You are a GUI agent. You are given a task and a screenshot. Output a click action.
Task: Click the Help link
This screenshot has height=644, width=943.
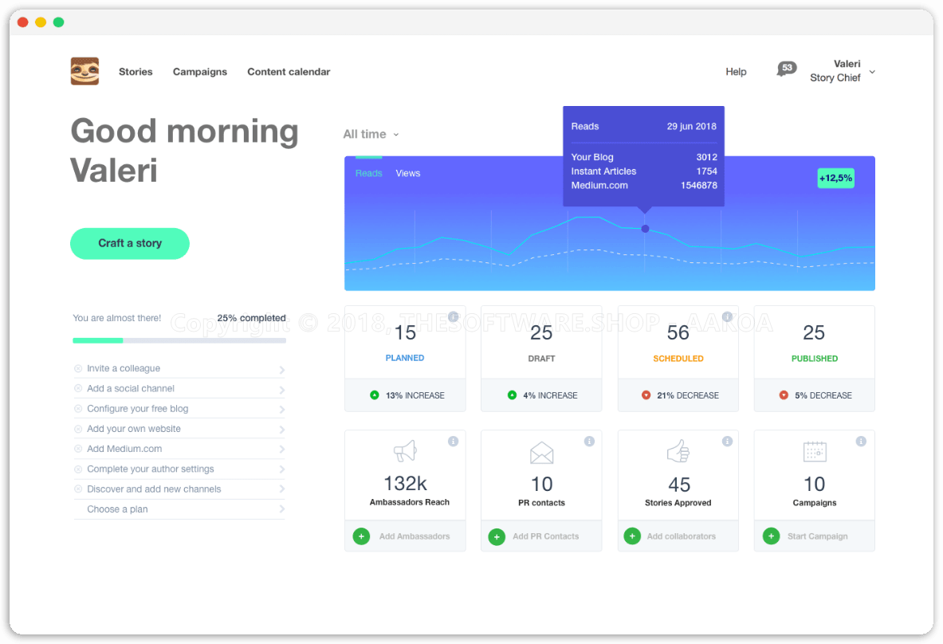click(x=736, y=72)
